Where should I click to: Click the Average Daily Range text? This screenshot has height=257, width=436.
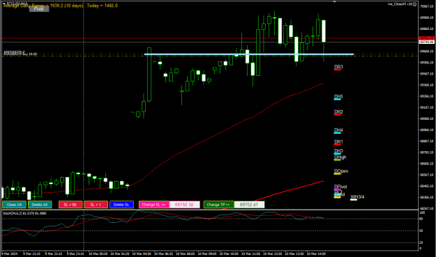[x=43, y=6]
